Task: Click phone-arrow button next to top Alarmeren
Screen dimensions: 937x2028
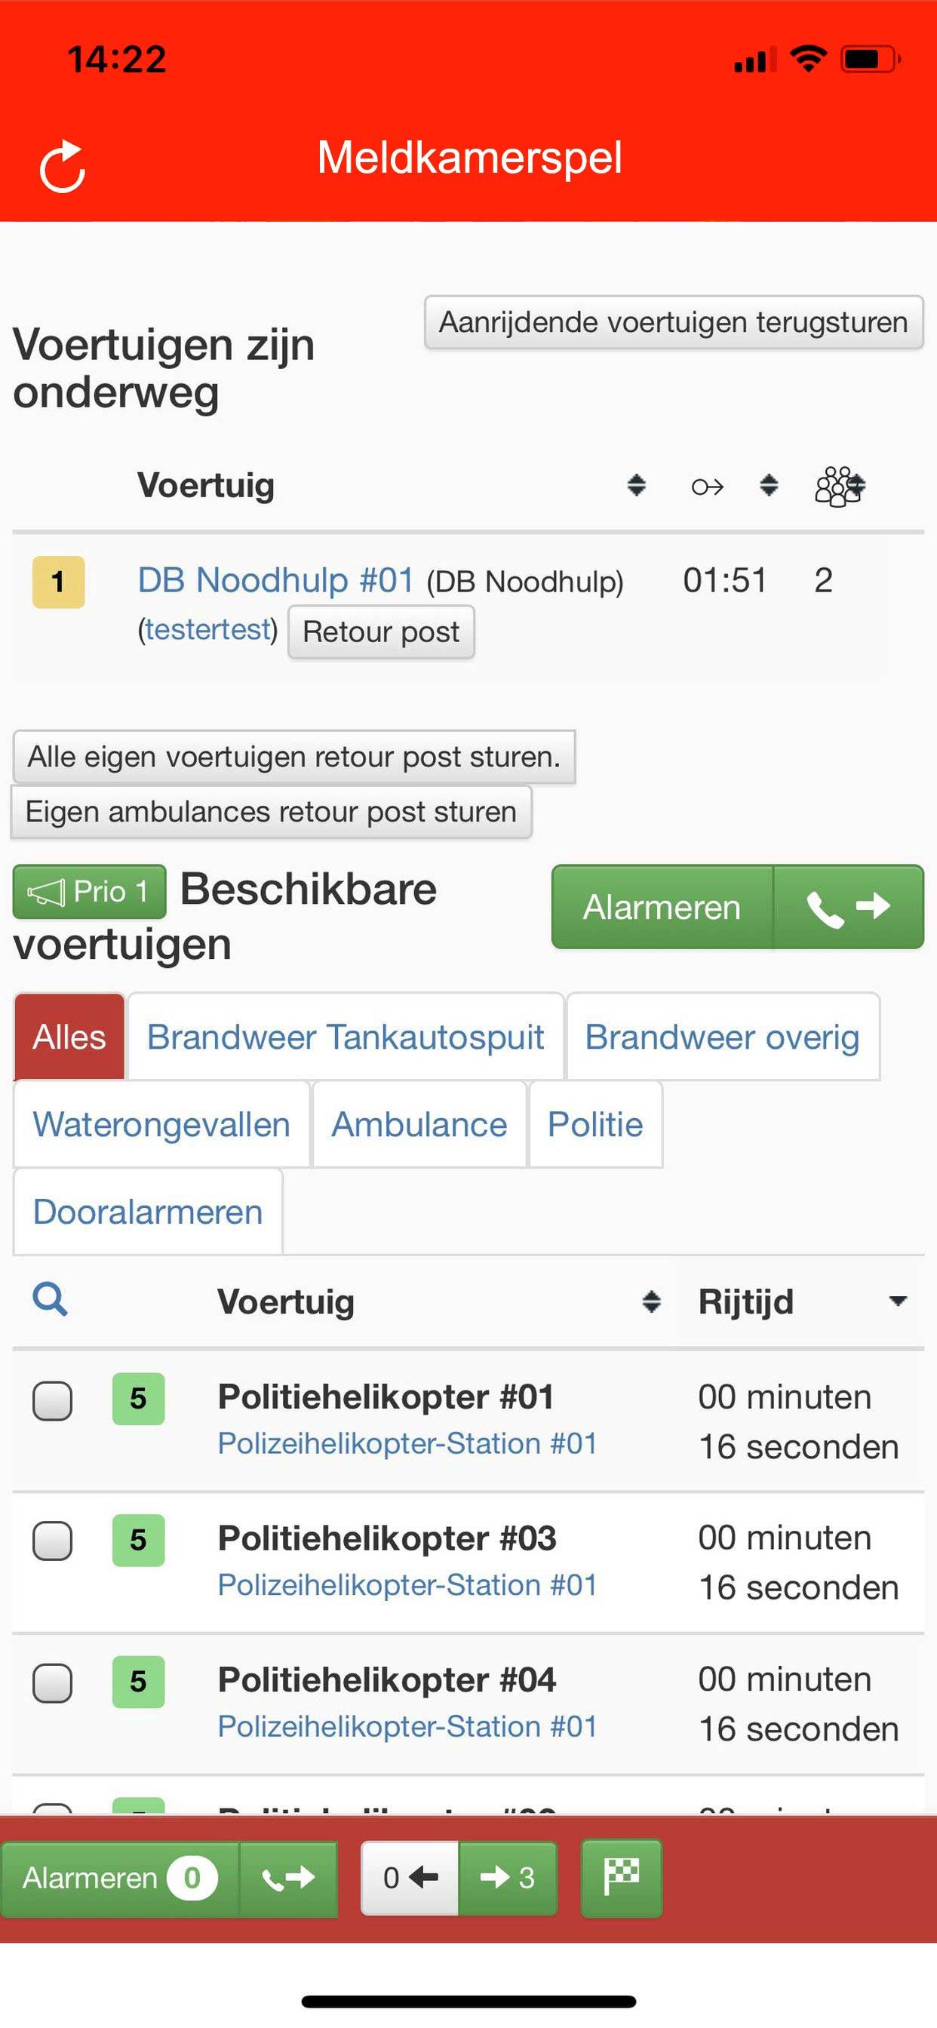Action: [x=848, y=907]
